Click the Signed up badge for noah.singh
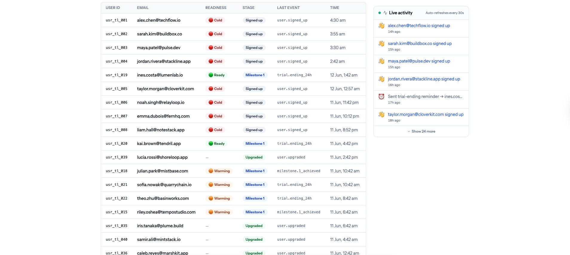This screenshot has height=255, width=570. coord(254,102)
